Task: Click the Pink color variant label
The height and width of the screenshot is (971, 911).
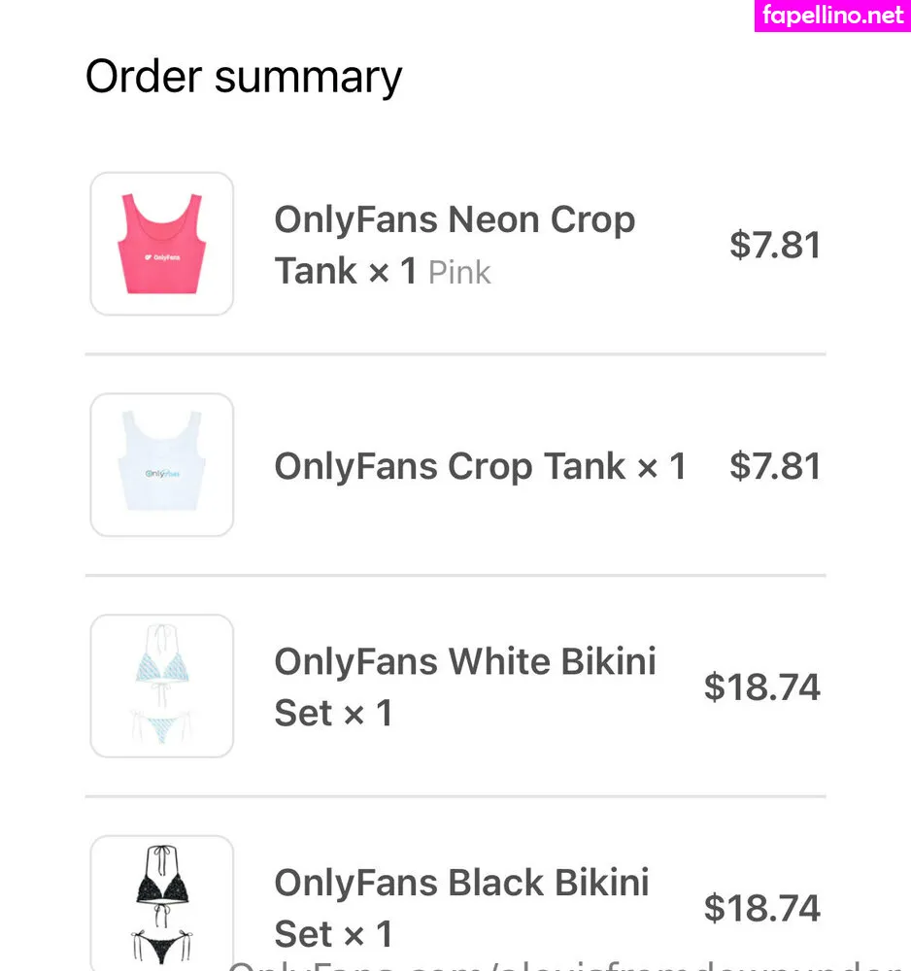Action: tap(459, 273)
